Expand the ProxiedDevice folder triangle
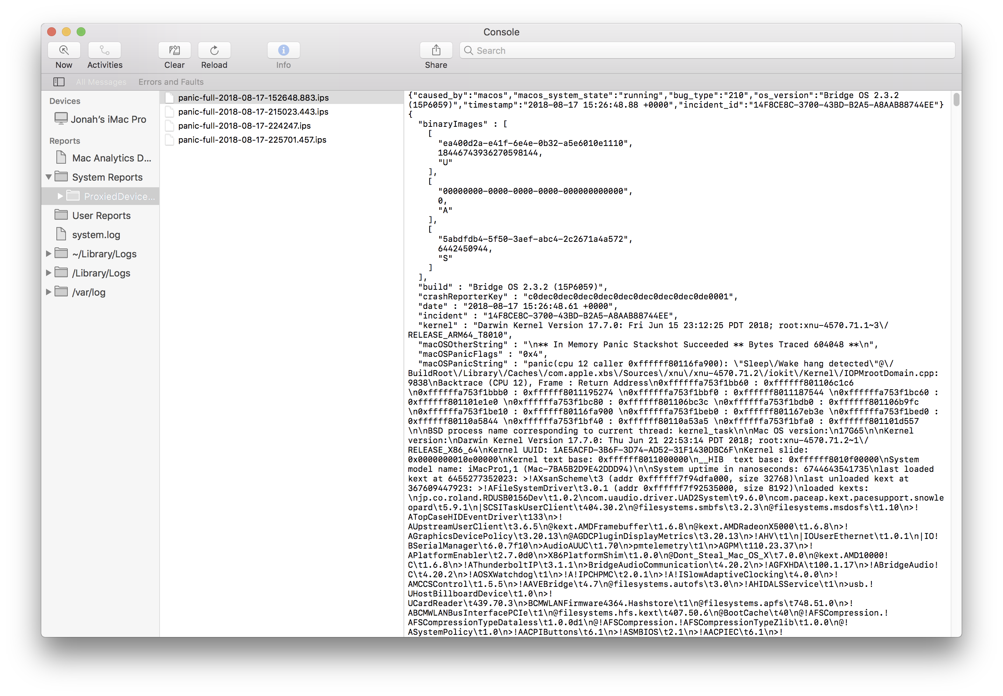Viewport: 1003px width, 696px height. click(x=60, y=196)
